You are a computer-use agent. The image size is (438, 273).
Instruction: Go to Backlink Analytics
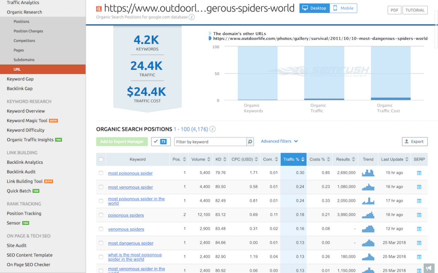(x=25, y=162)
